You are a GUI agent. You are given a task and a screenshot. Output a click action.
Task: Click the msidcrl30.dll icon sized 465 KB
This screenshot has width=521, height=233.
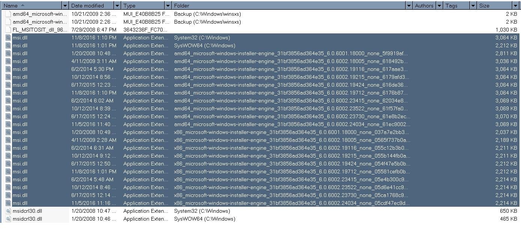tap(8, 219)
